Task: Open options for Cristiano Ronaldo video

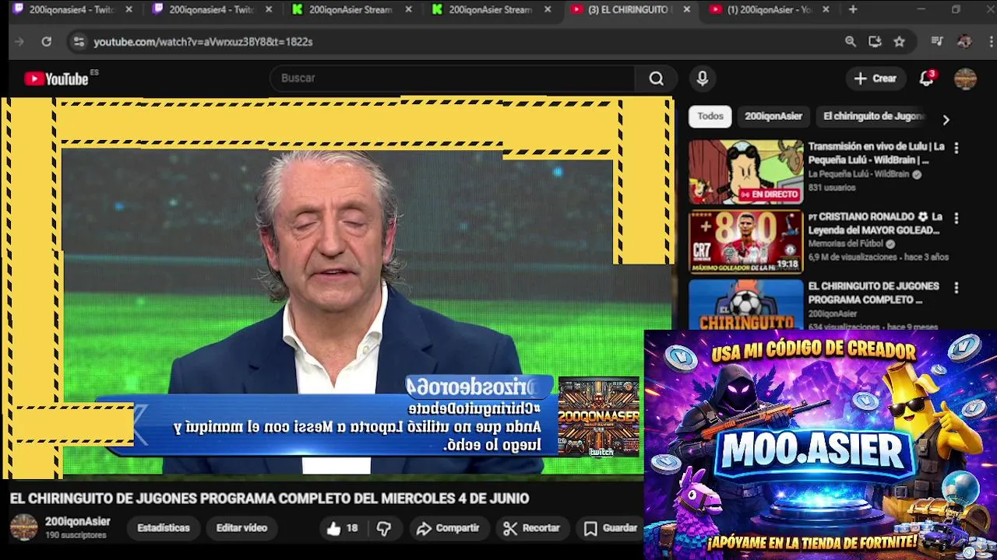Action: click(x=956, y=219)
